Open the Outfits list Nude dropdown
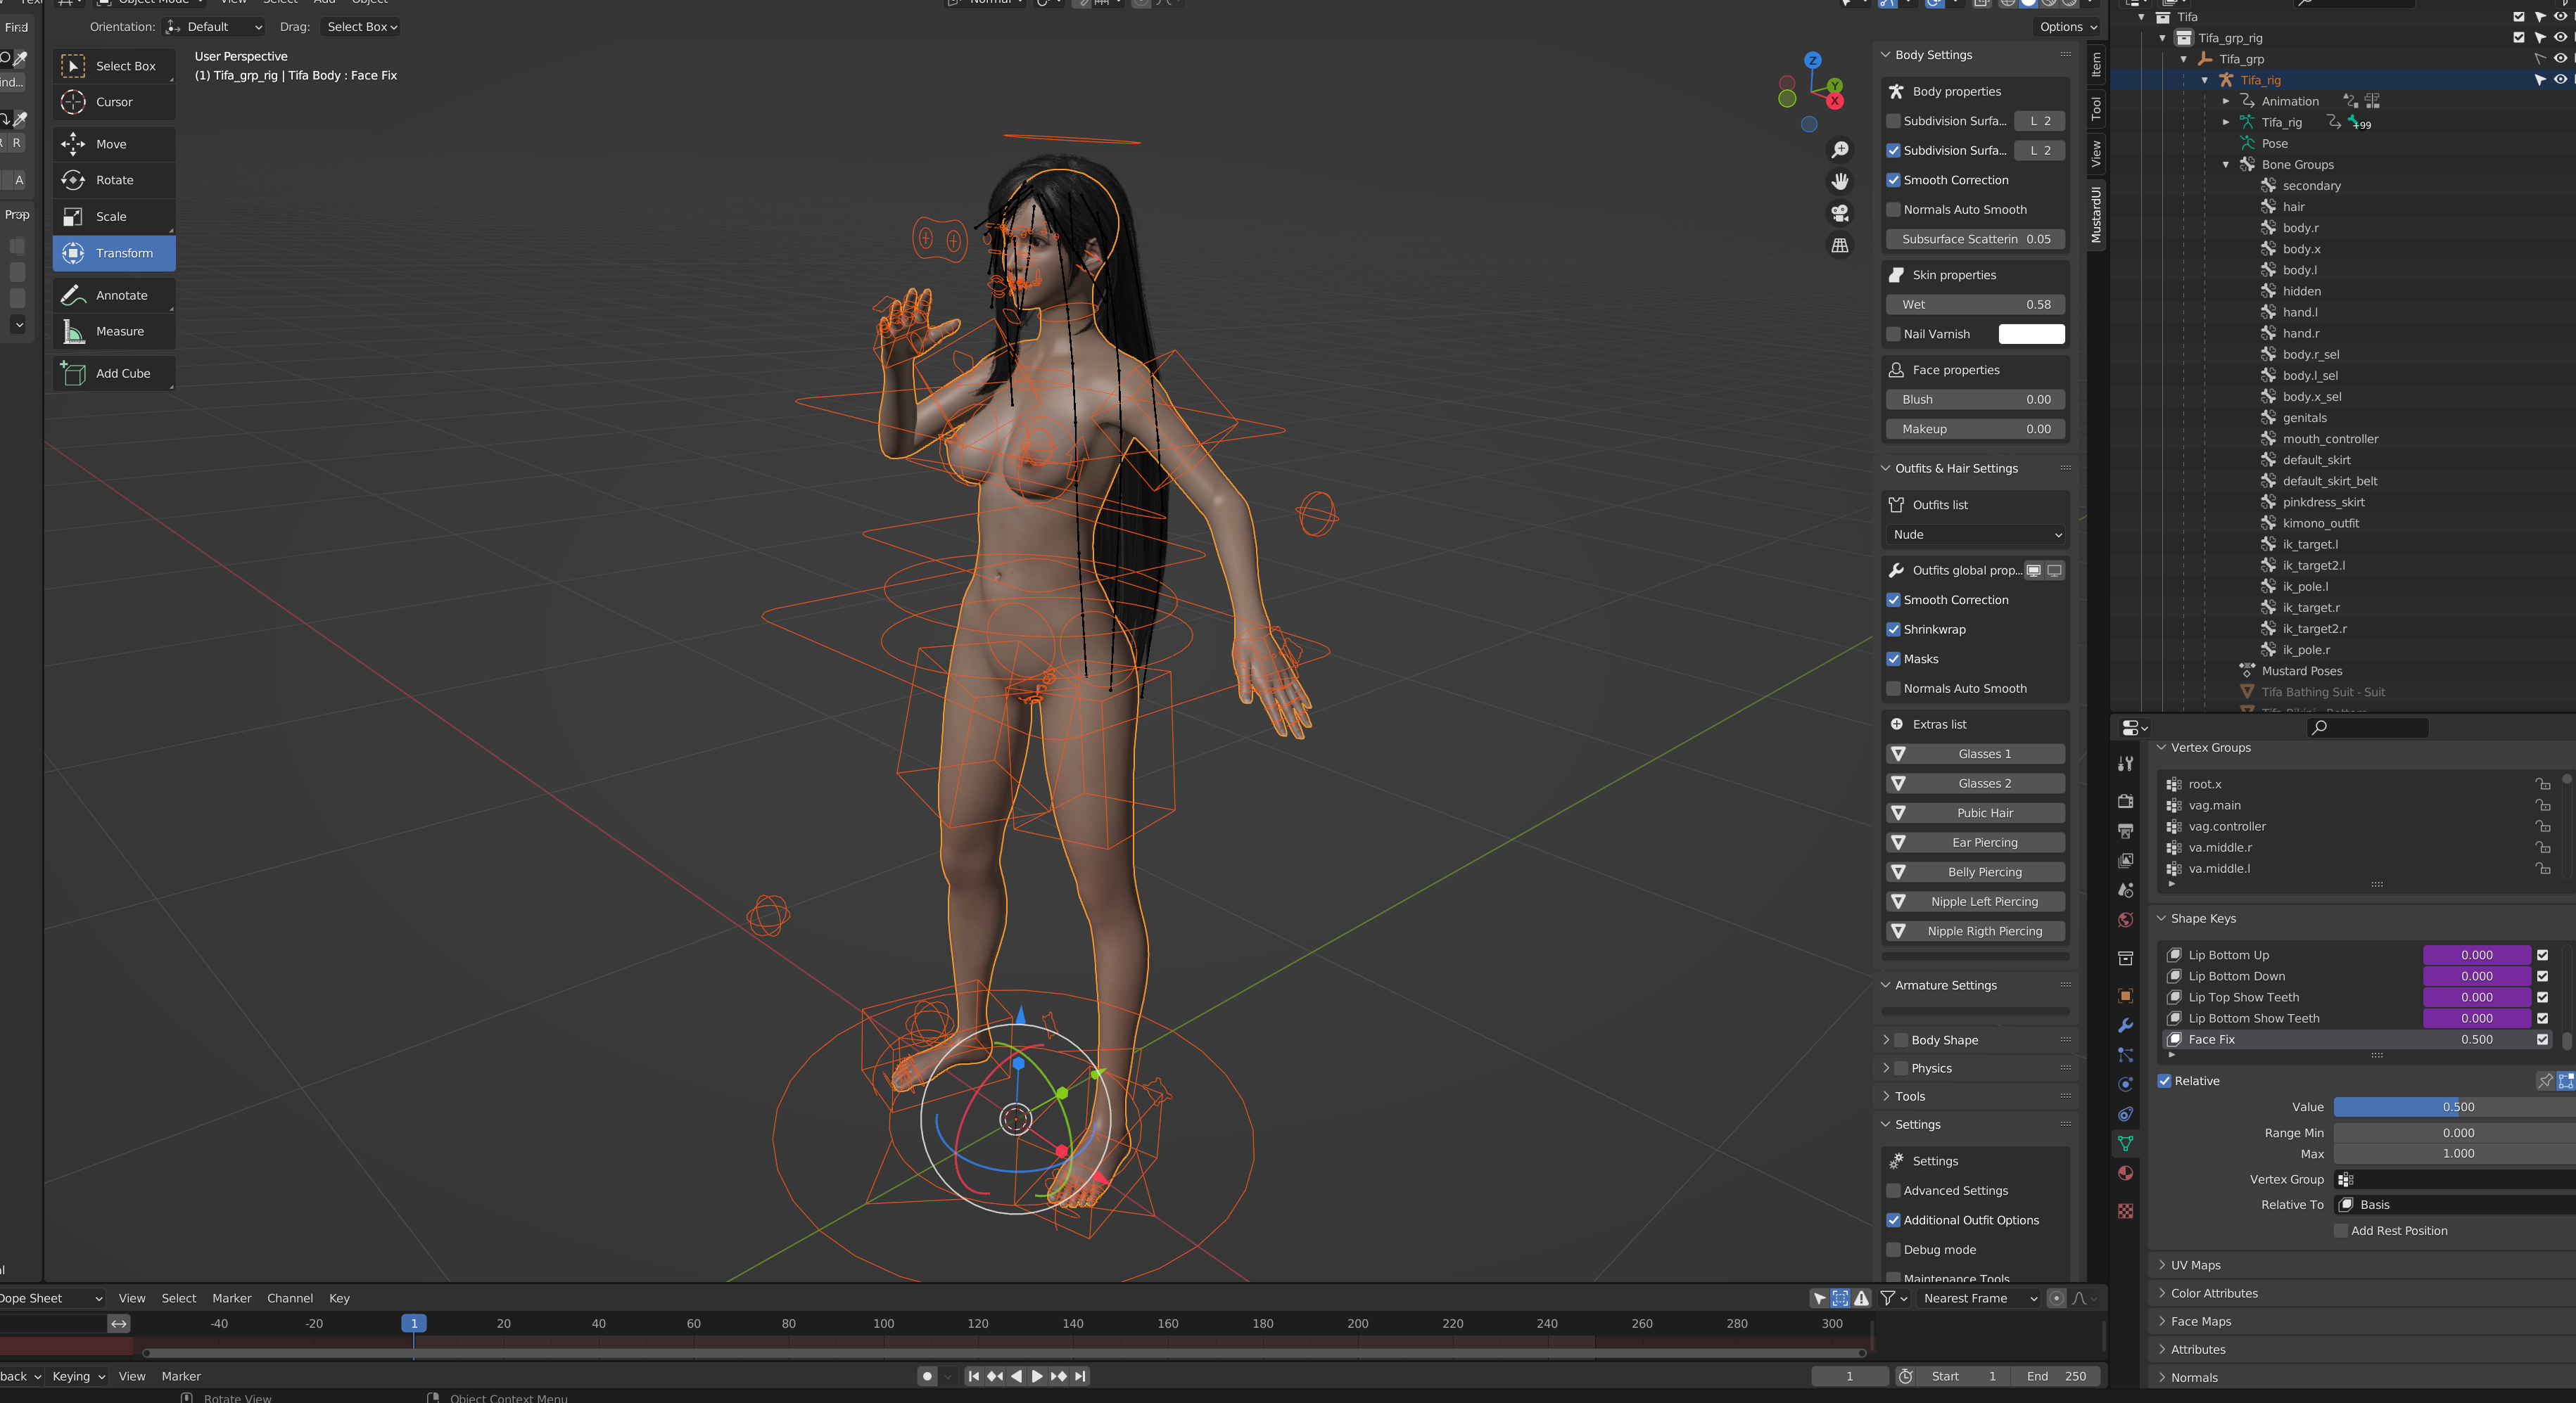2576x1403 pixels. pos(1975,534)
